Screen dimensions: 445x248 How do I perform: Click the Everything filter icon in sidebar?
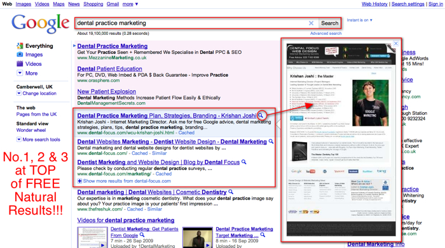pyautogui.click(x=20, y=46)
